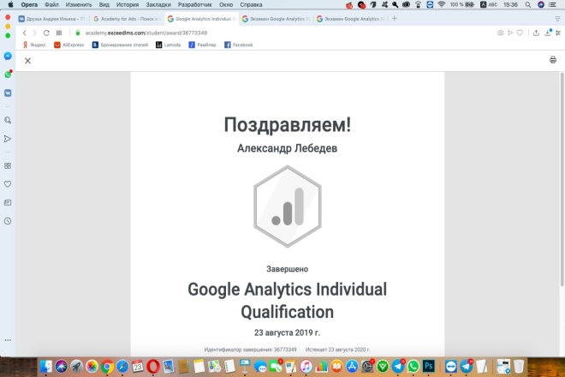Open the tab menu icon at the end of the tab bar
Screen dimensions: 565x377
click(557, 18)
